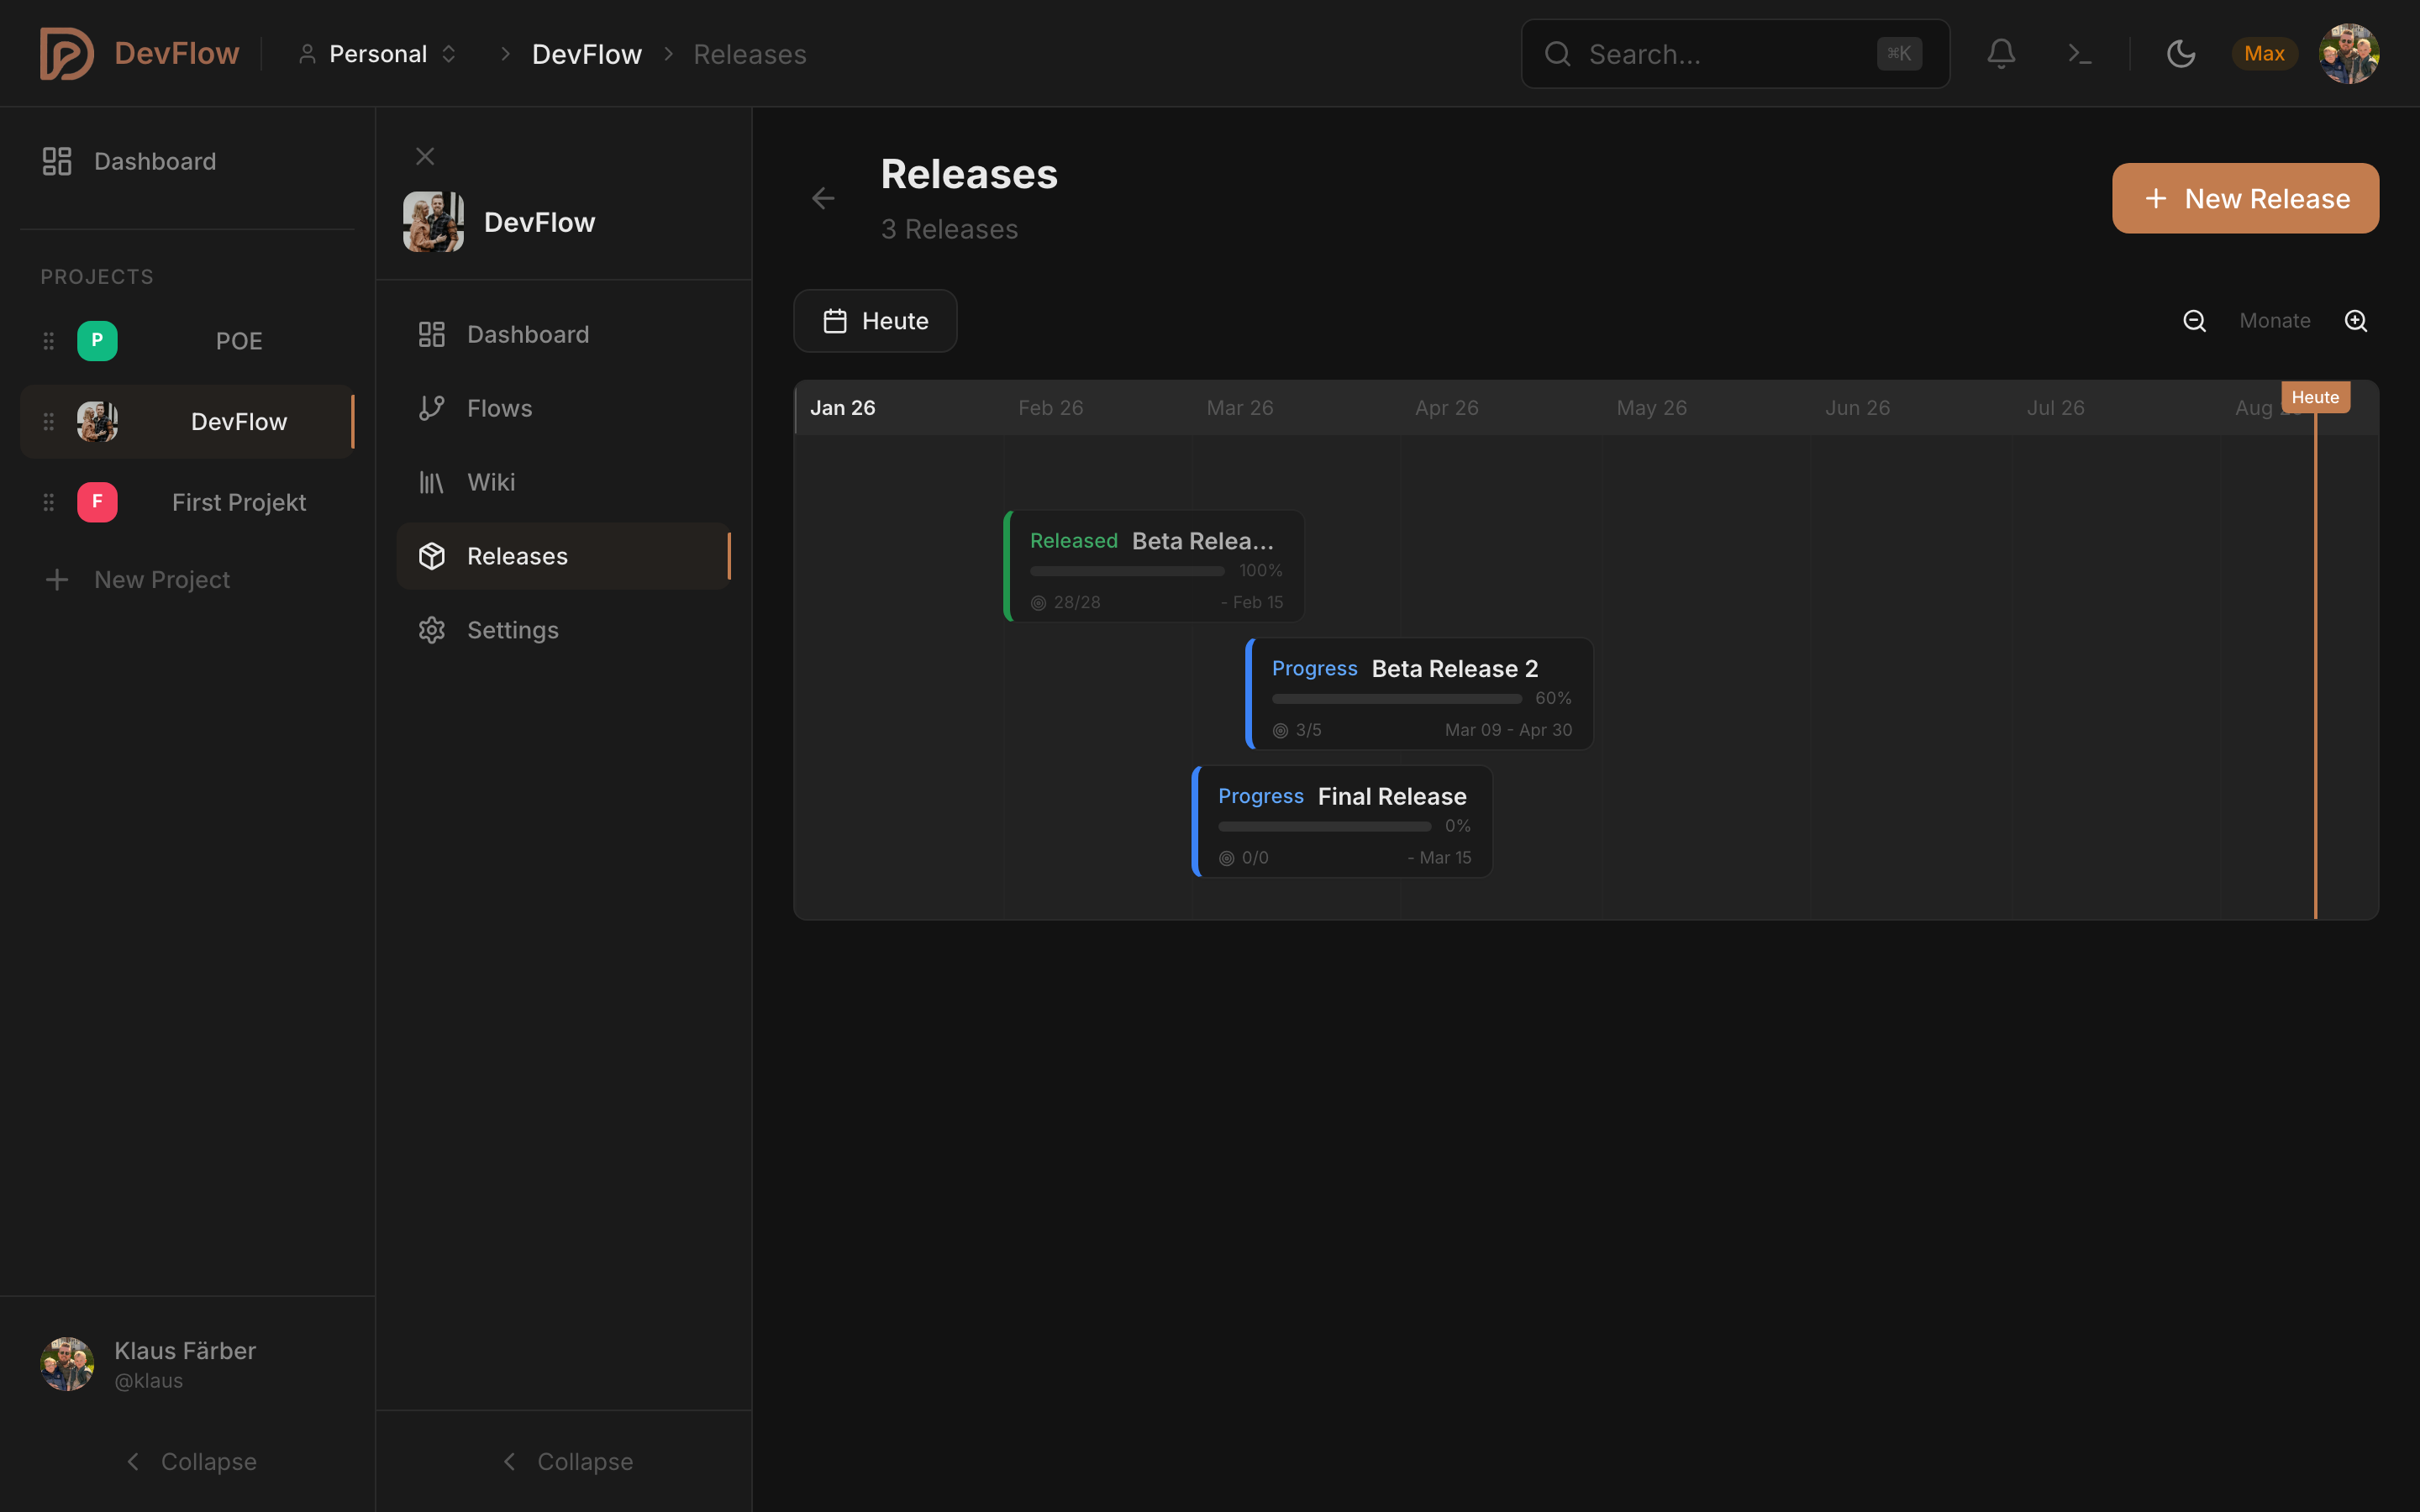Go back with the arrow icon
The width and height of the screenshot is (2420, 1512).
(823, 198)
